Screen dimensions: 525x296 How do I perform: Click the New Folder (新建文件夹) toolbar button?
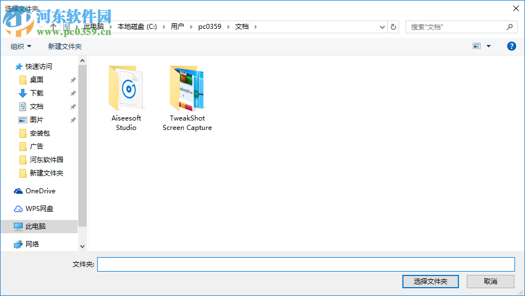64,46
